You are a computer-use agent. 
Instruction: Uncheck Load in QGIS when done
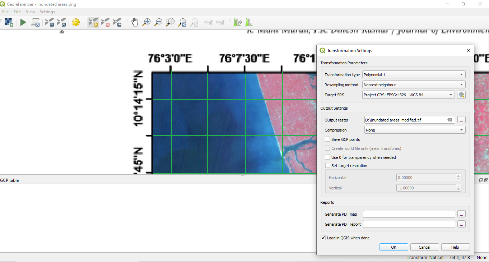click(x=323, y=238)
